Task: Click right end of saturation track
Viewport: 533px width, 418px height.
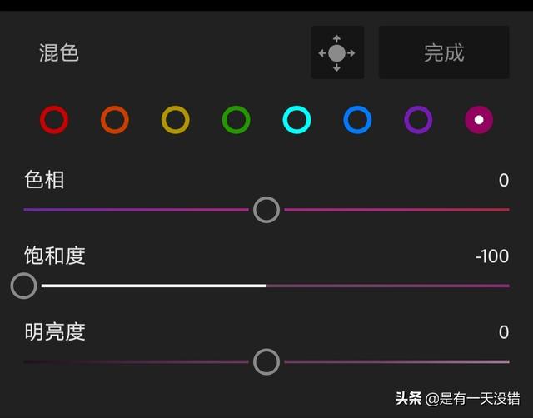Action: coord(506,286)
